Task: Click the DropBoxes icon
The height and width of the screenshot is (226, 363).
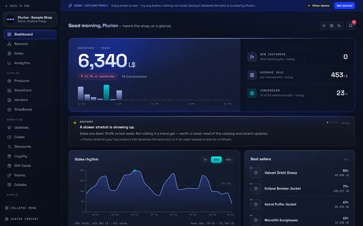Action: pos(9,109)
